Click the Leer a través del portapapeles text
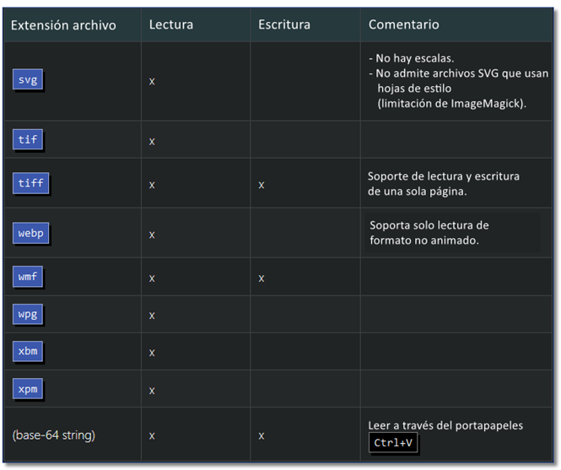The height and width of the screenshot is (470, 561). tap(445, 425)
